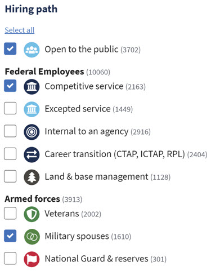
Task: Check the Excepted service checkbox
Action: [x=10, y=108]
